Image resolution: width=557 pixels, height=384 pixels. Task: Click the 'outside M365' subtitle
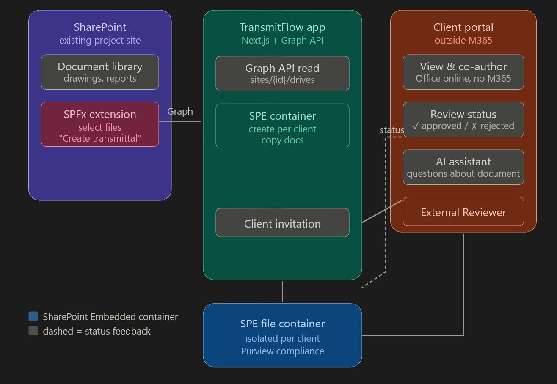463,41
